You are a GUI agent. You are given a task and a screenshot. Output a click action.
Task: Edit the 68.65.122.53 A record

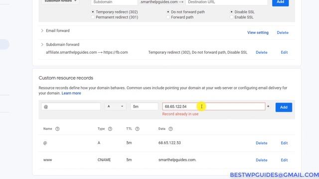pyautogui.click(x=284, y=143)
